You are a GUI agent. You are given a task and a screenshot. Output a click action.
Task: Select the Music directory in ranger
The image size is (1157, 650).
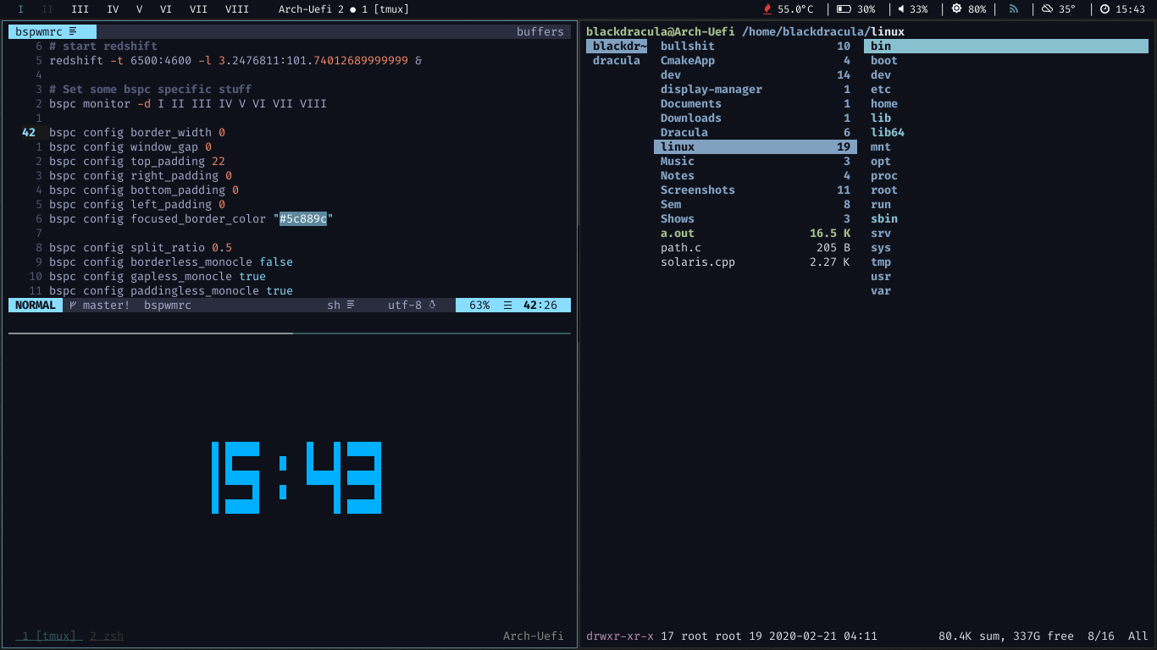pos(756,161)
